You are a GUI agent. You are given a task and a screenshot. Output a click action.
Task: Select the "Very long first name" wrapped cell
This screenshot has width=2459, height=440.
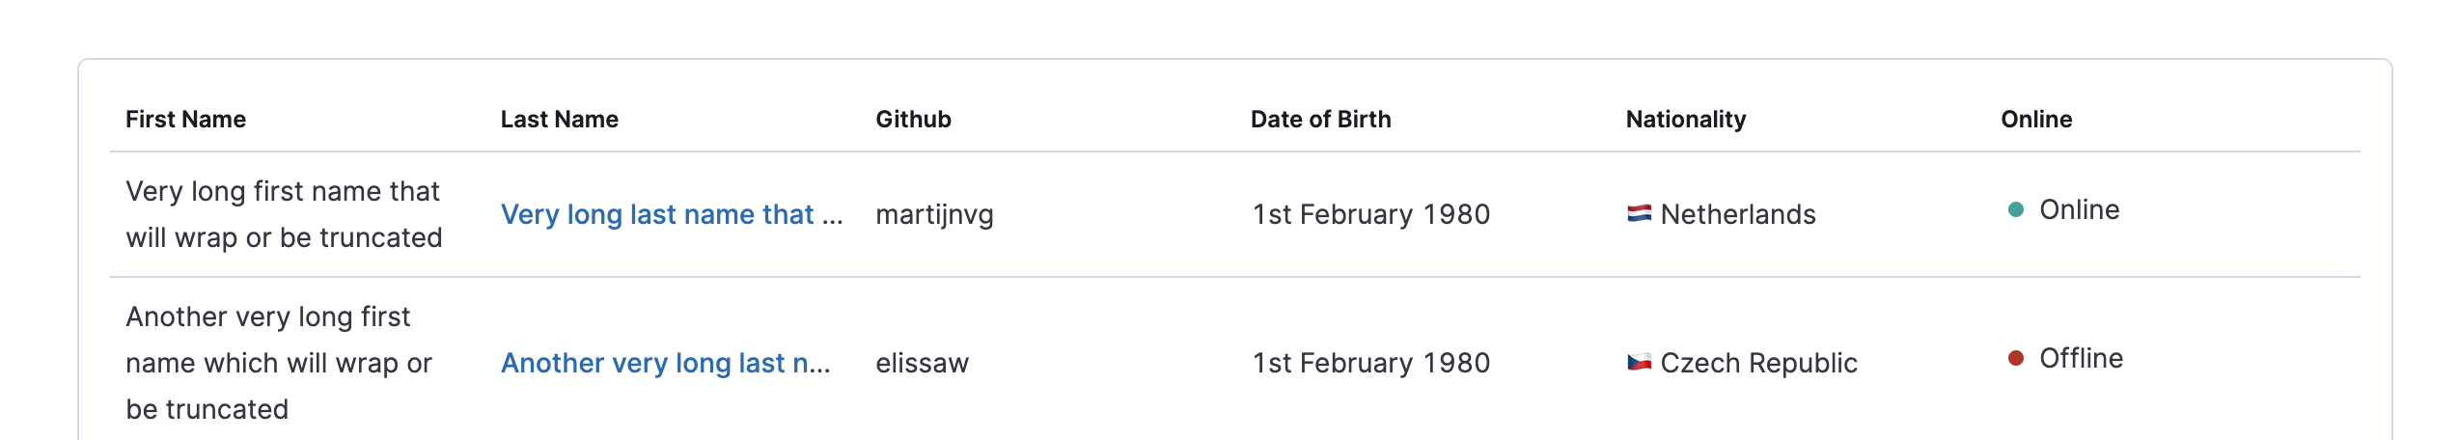[284, 214]
